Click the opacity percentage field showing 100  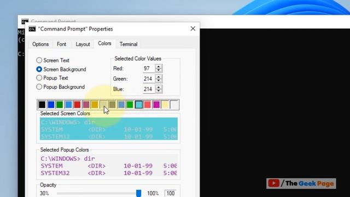(x=170, y=193)
